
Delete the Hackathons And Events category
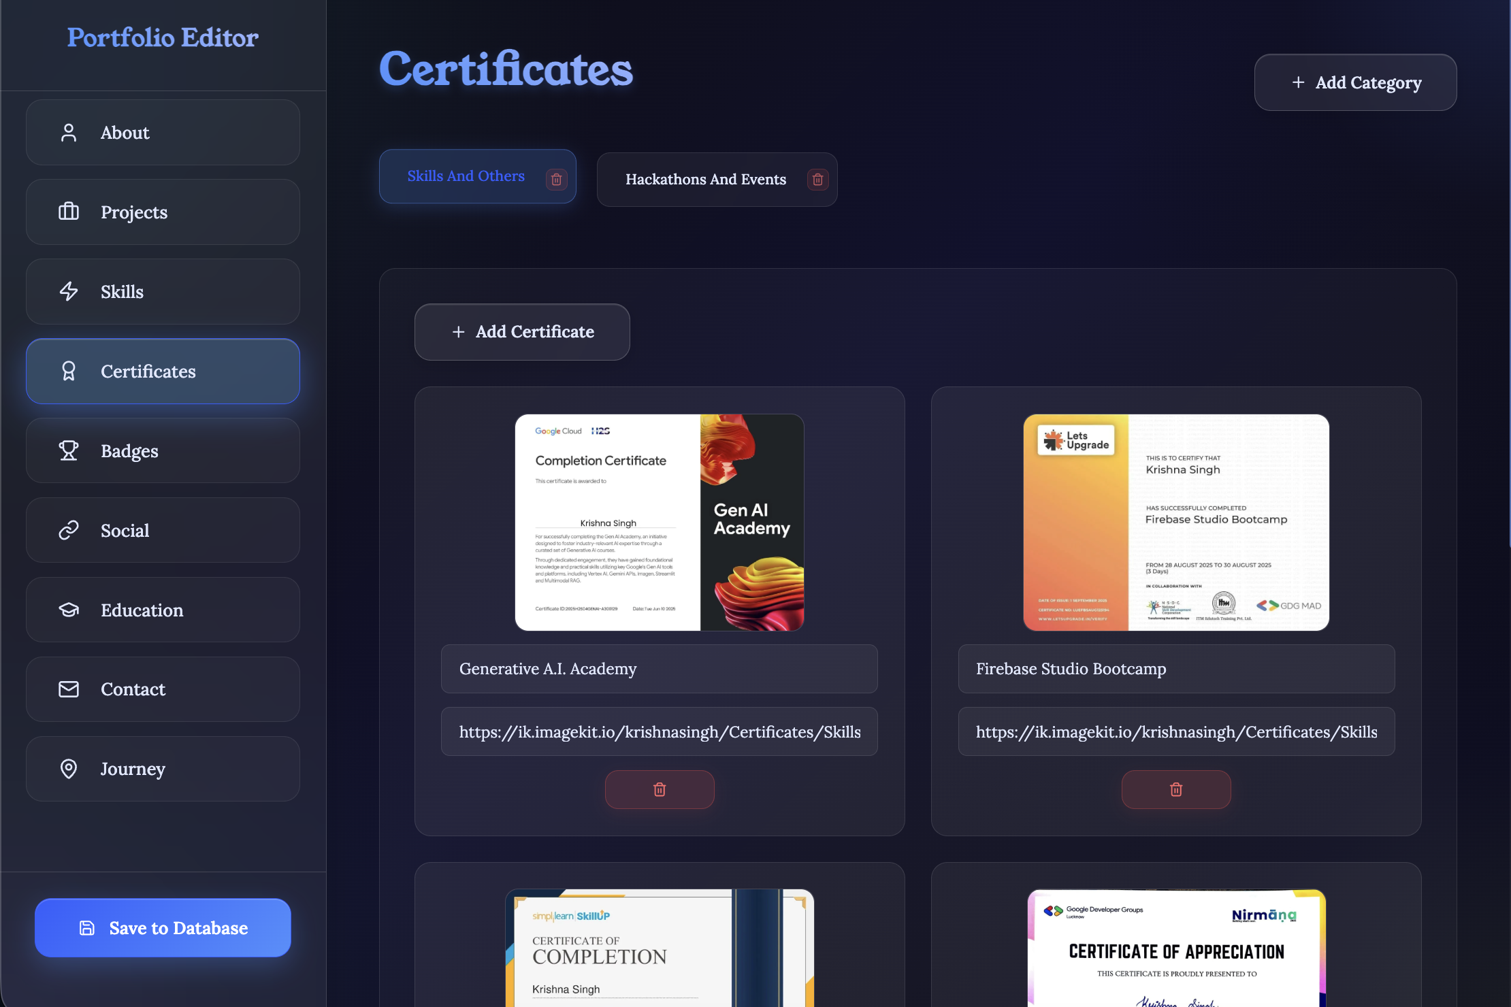(817, 180)
